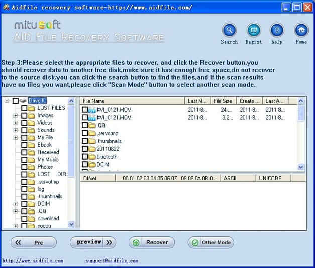
Task: Sort by File Size column header
Action: 223,101
